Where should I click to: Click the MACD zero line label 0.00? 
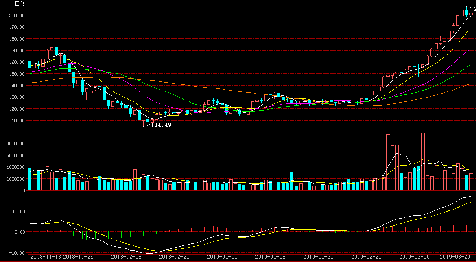point(19,232)
